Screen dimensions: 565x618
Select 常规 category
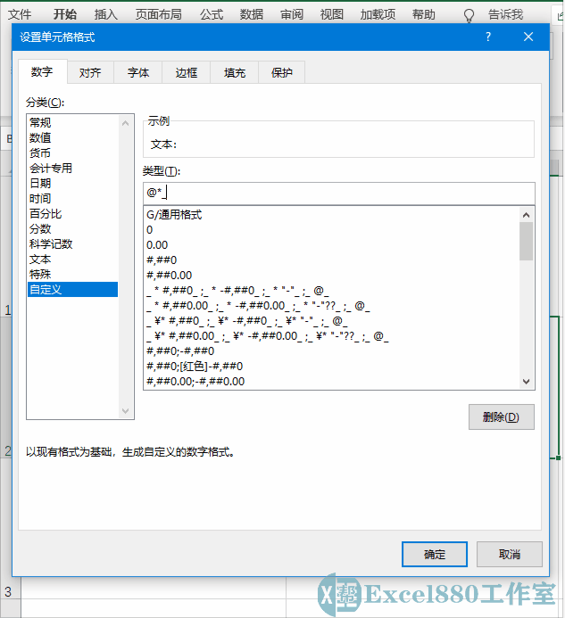point(72,122)
